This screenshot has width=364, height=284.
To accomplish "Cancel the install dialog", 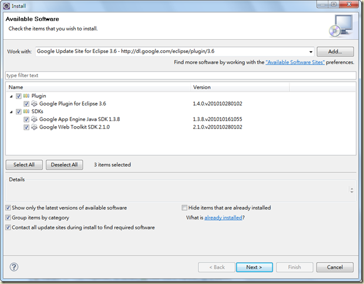I will pos(335,268).
